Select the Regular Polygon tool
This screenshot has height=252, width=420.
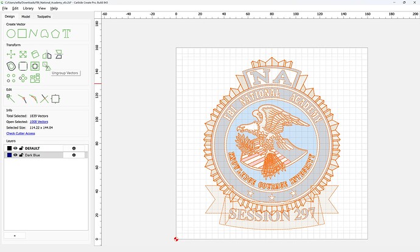tap(55, 33)
